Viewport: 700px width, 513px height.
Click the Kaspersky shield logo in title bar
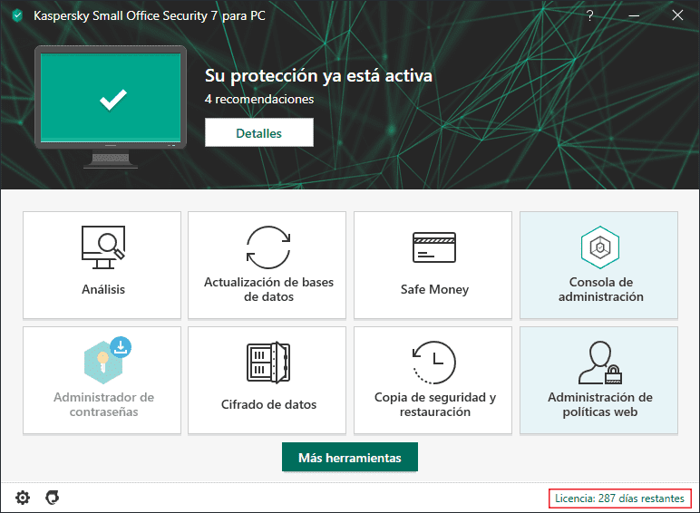16,15
